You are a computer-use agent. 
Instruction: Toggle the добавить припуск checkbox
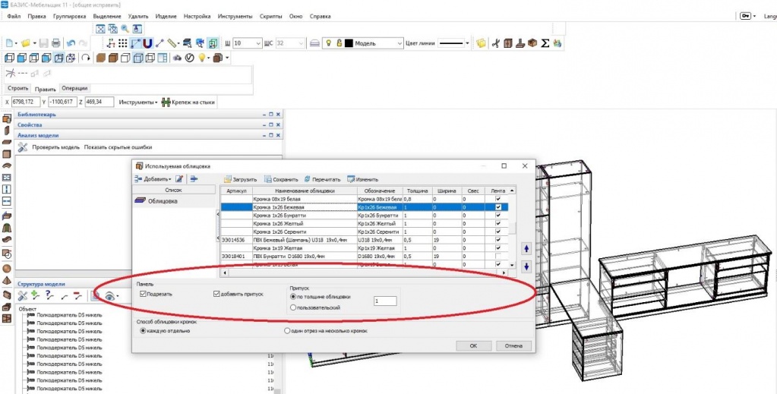click(217, 294)
